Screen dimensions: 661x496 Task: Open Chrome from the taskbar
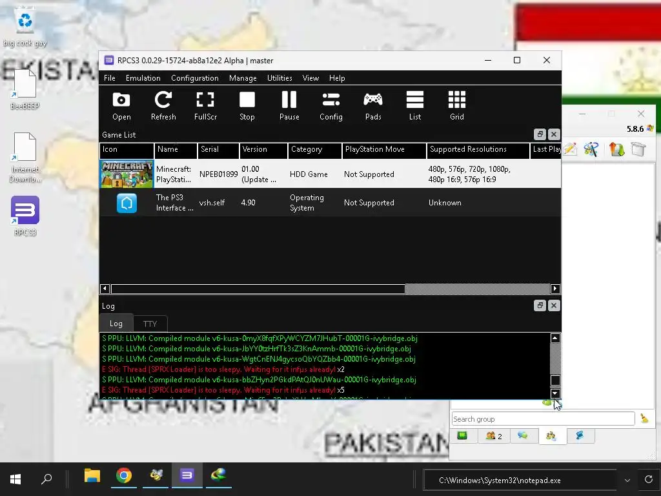pyautogui.click(x=124, y=476)
